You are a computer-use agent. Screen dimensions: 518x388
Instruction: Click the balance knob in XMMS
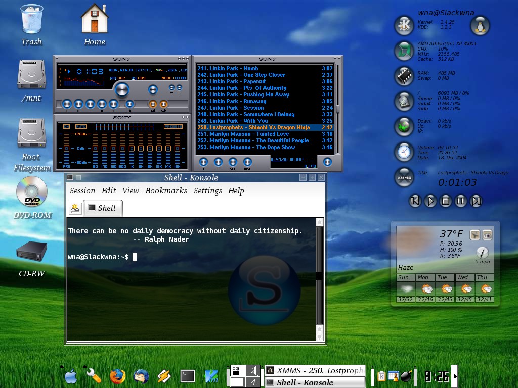coord(153,89)
